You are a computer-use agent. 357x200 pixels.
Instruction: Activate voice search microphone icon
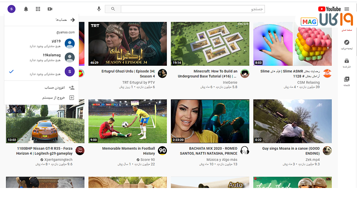(99, 9)
